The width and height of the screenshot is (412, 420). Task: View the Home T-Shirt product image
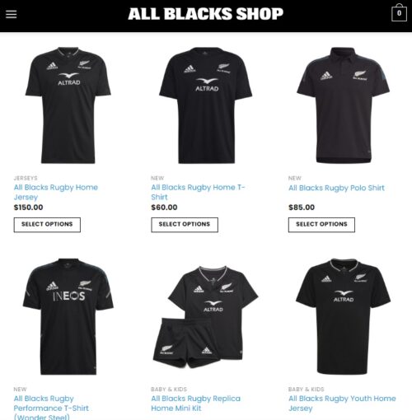coord(206,105)
